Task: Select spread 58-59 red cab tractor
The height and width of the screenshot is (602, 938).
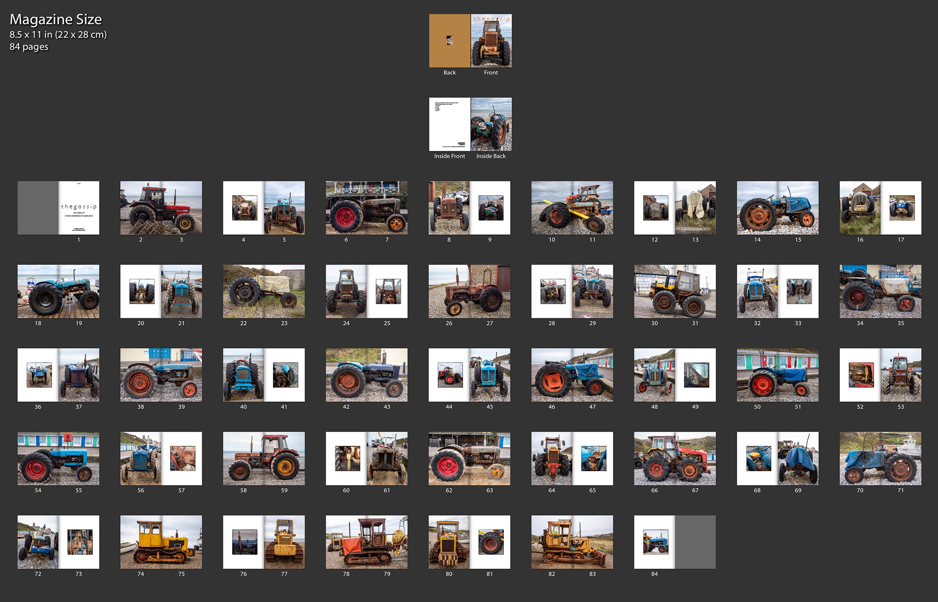Action: point(264,458)
